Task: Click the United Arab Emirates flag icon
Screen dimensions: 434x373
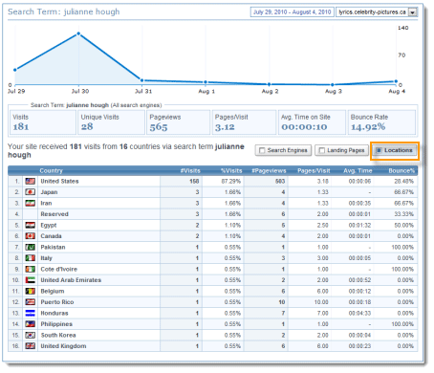Action: tap(31, 280)
